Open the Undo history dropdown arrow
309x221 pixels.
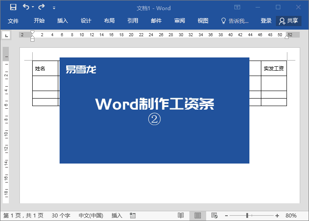click(x=33, y=7)
